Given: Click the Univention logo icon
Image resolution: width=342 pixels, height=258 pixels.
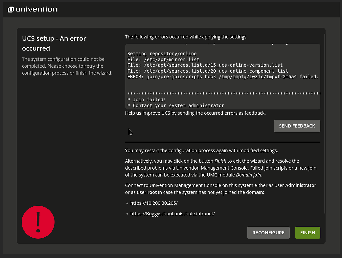Looking at the screenshot, I should 11,9.
